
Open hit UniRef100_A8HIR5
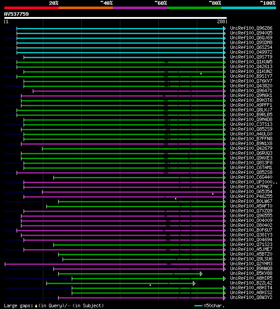coord(251,278)
